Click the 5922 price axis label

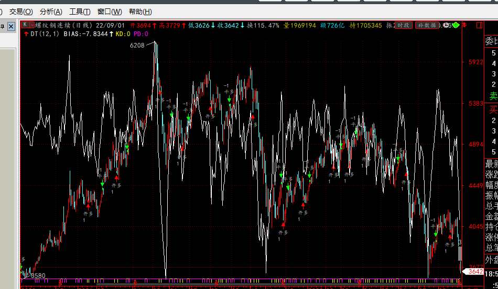[476, 62]
